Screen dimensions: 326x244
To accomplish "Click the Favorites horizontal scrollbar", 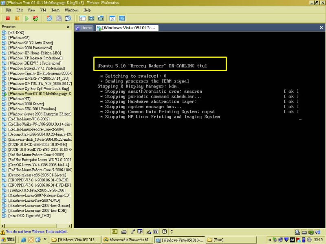I will tap(30, 226).
